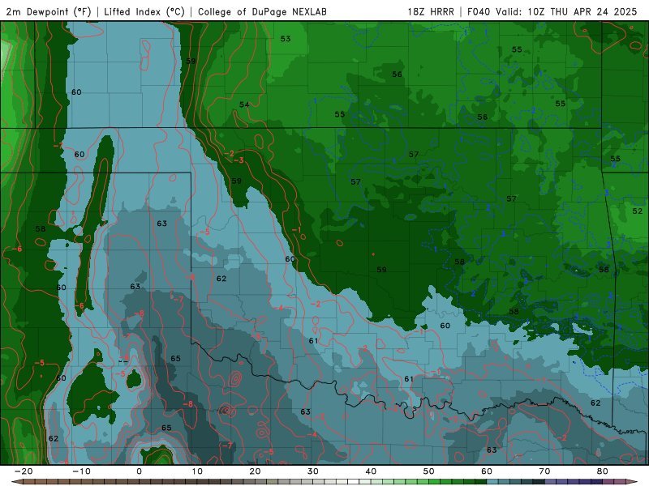This screenshot has width=649, height=486.
Task: Click the "College of DuPage NEXLAB" header text
Action: point(262,11)
